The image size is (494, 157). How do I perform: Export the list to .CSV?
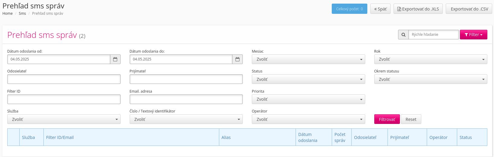[x=469, y=9]
